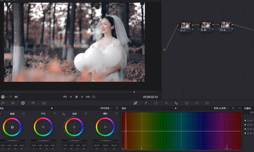Reset the 暗部 lift color wheel
The width and height of the screenshot is (254, 152).
point(23,114)
